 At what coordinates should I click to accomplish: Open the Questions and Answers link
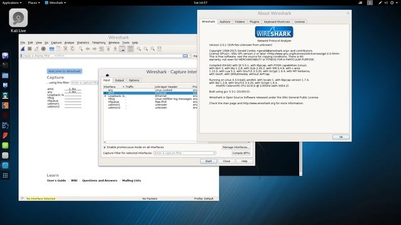(100, 181)
